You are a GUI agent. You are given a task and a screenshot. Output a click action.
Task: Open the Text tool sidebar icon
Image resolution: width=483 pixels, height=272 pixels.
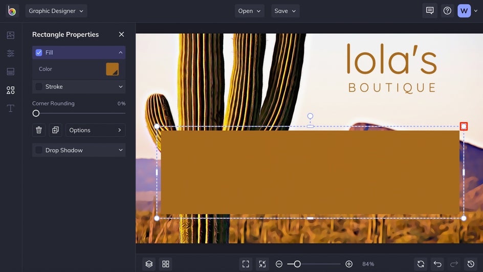10,108
